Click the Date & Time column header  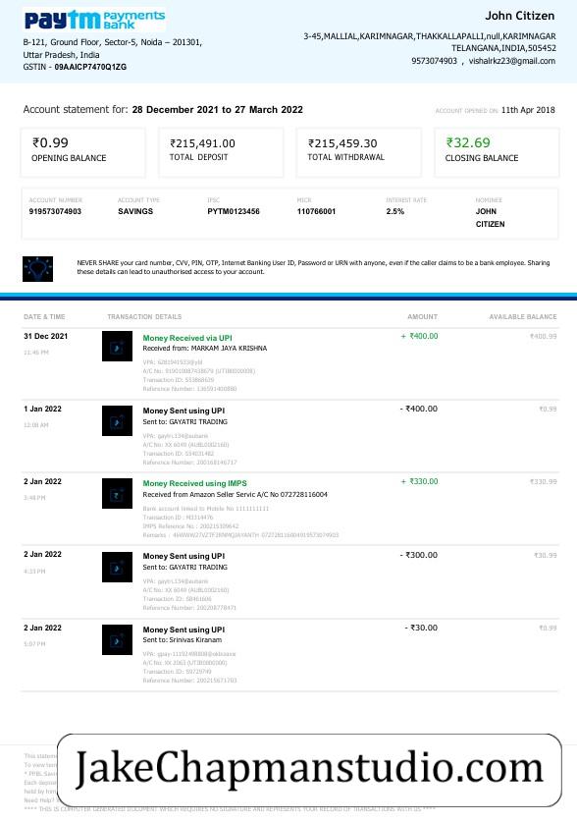point(44,316)
